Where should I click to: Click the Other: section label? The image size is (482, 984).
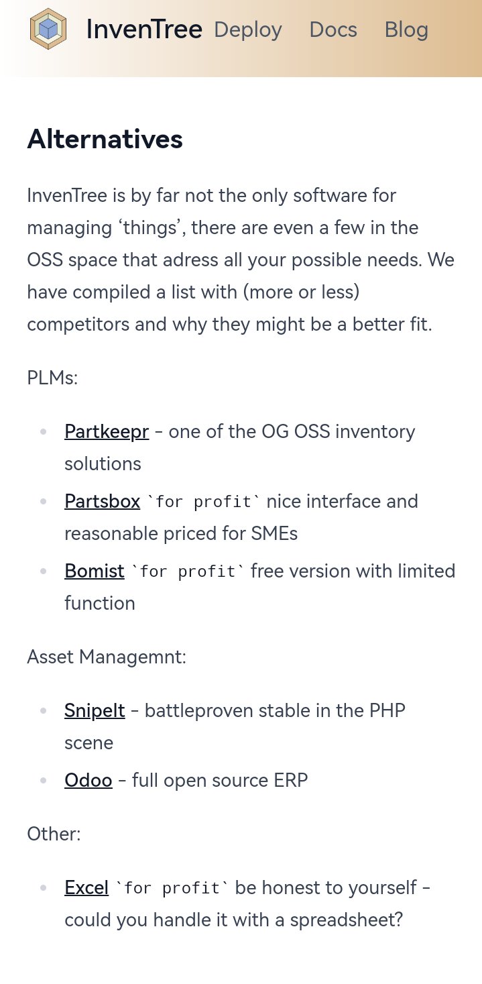(x=54, y=834)
